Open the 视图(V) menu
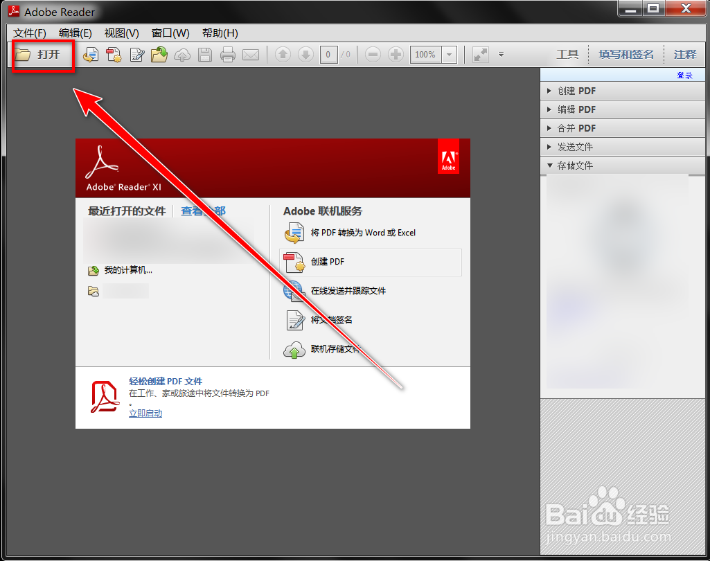The height and width of the screenshot is (561, 710). pyautogui.click(x=121, y=33)
